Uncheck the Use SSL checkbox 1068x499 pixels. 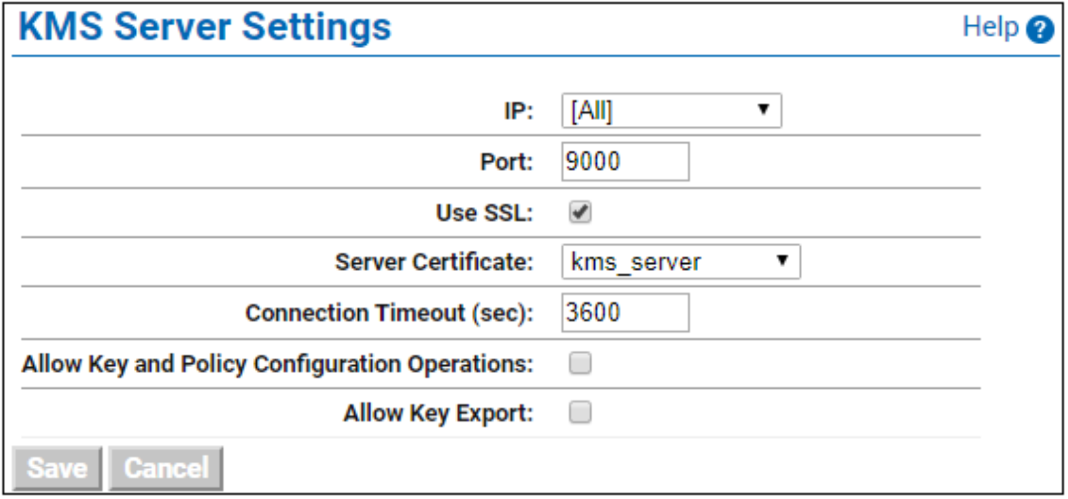pyautogui.click(x=580, y=212)
